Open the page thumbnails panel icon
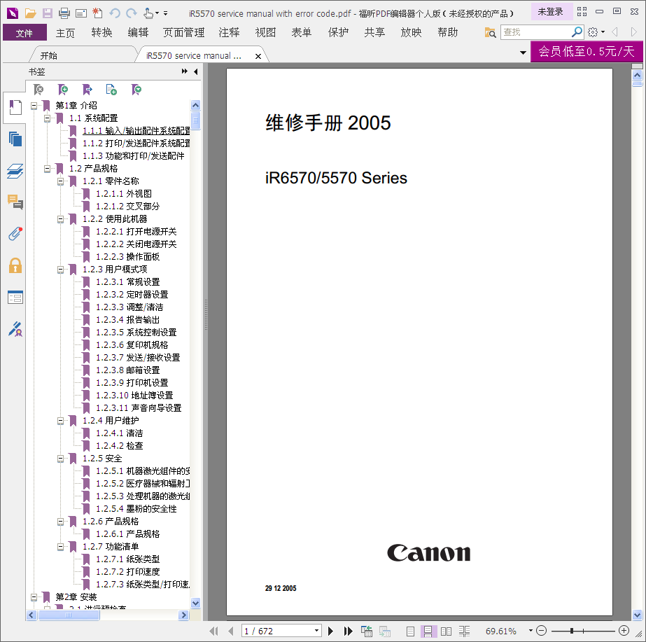This screenshot has height=642, width=646. point(15,139)
